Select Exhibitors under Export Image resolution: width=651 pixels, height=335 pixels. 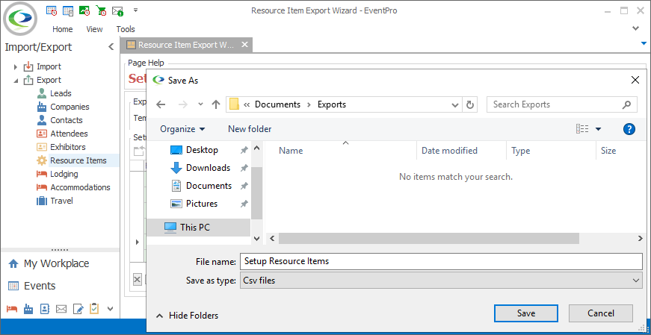tap(68, 147)
